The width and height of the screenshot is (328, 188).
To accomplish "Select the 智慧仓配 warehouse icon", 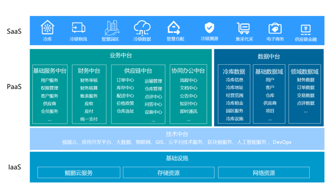I will (x=173, y=28).
